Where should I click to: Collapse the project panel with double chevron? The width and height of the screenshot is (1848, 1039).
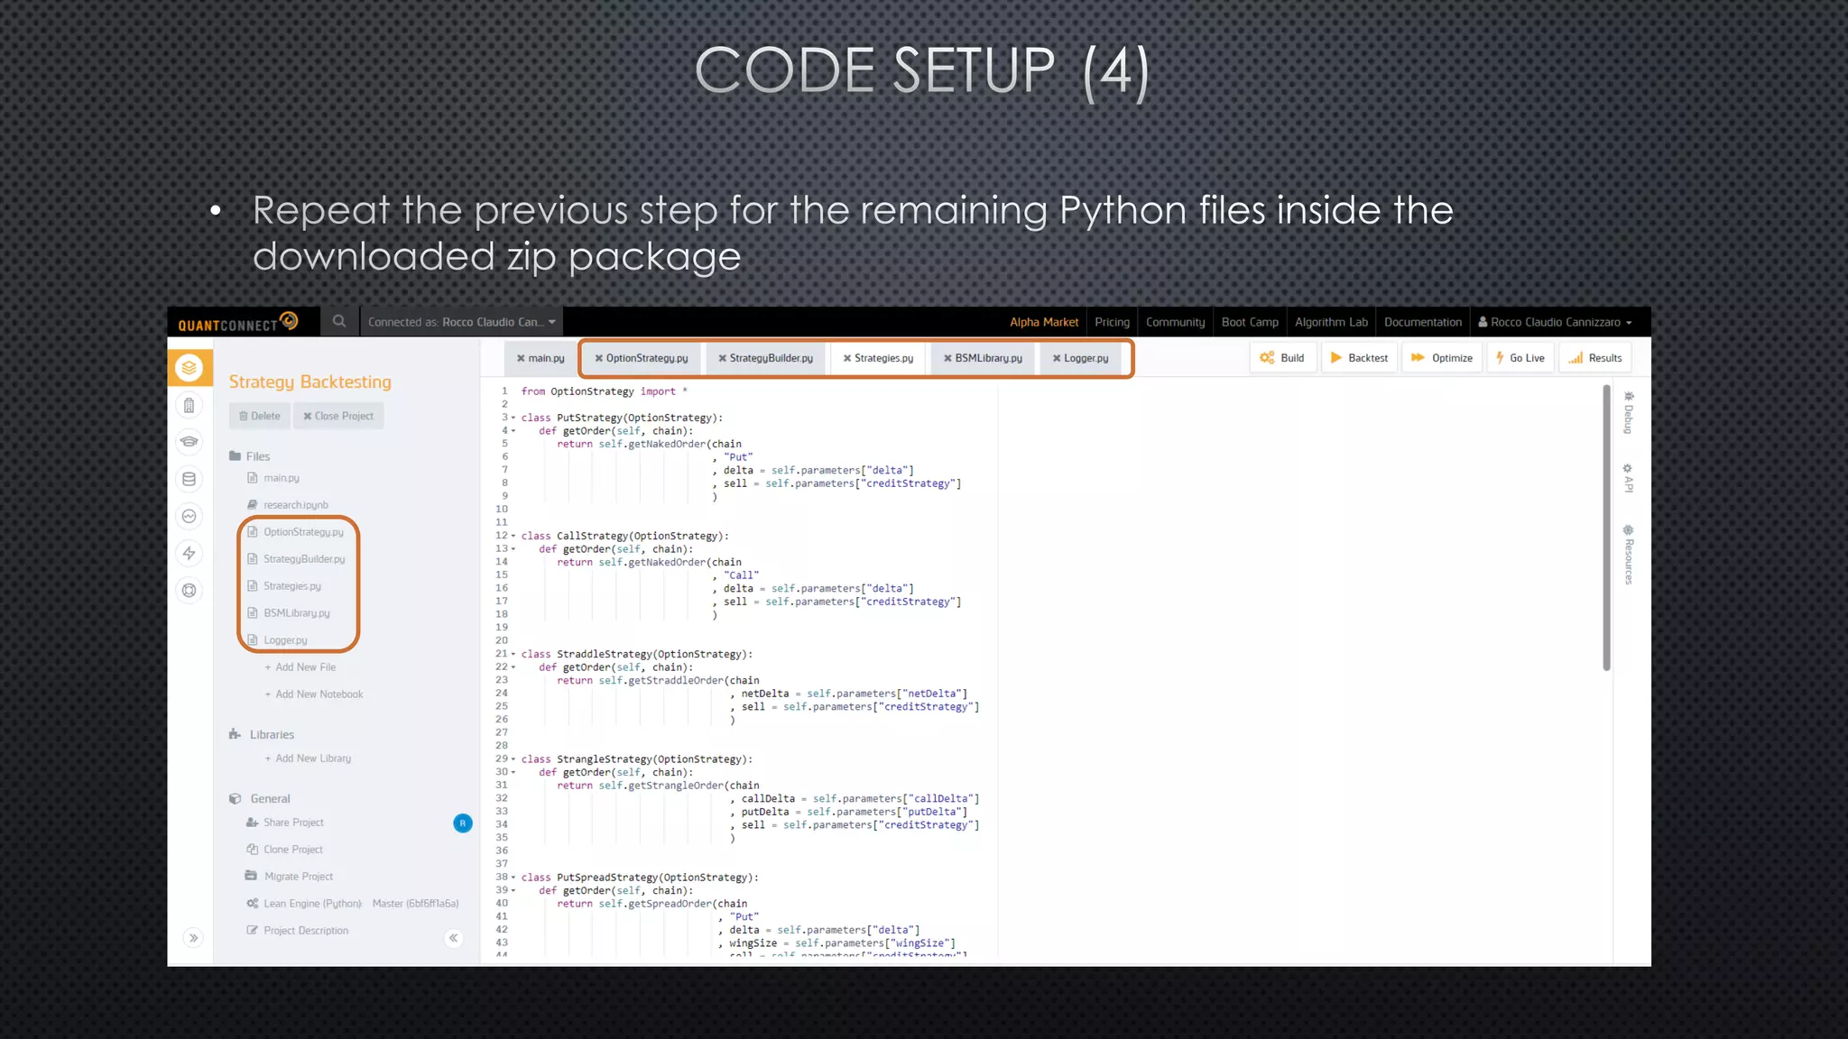(453, 938)
